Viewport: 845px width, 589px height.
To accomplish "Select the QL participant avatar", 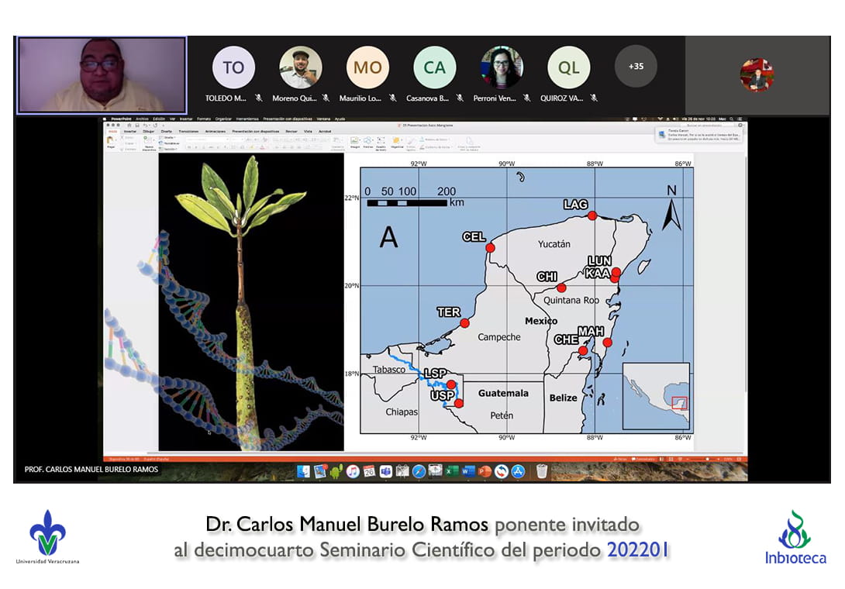I will (x=568, y=67).
